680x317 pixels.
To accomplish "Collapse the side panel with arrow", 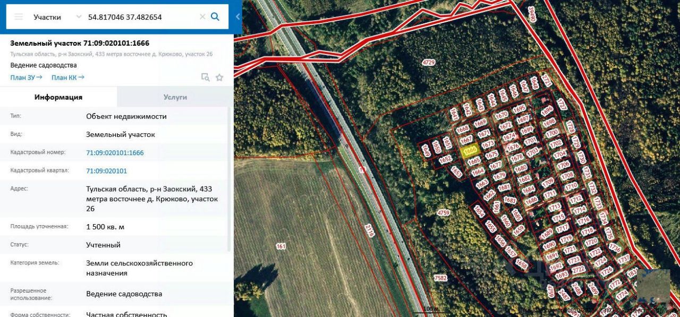I will coord(237,17).
